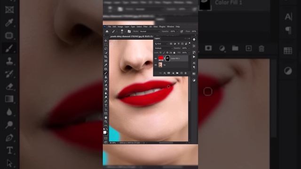The height and width of the screenshot is (169, 301).
Task: Open the brush Mode Normal dropdown in options bar
Action: tap(149, 31)
